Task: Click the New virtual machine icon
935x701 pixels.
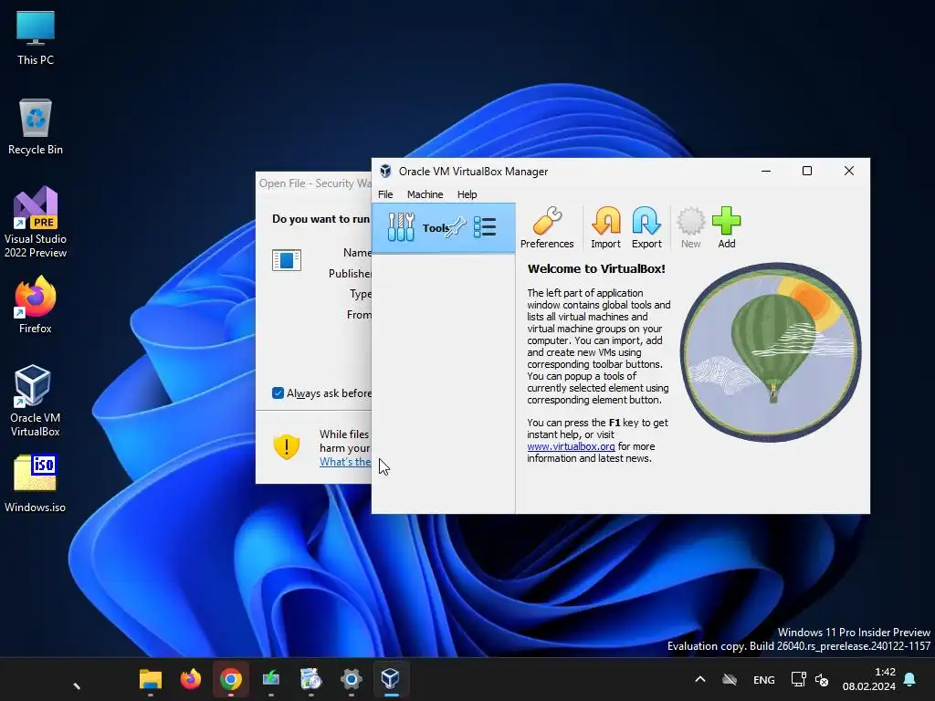Action: coord(690,227)
